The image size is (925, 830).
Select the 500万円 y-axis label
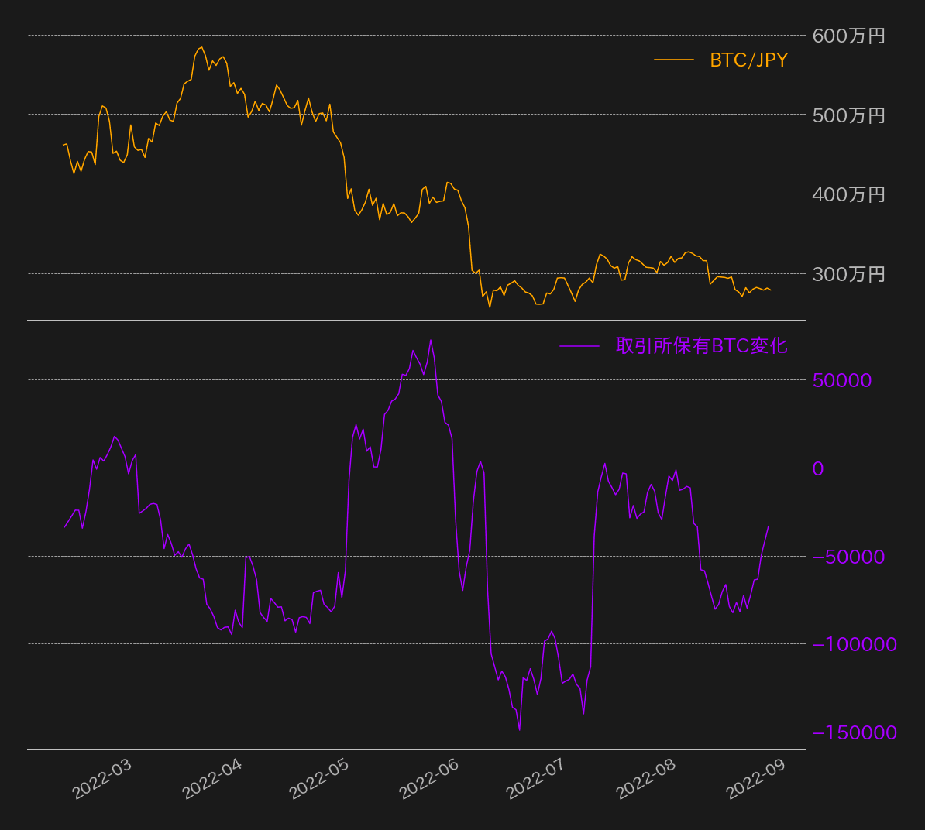[848, 115]
